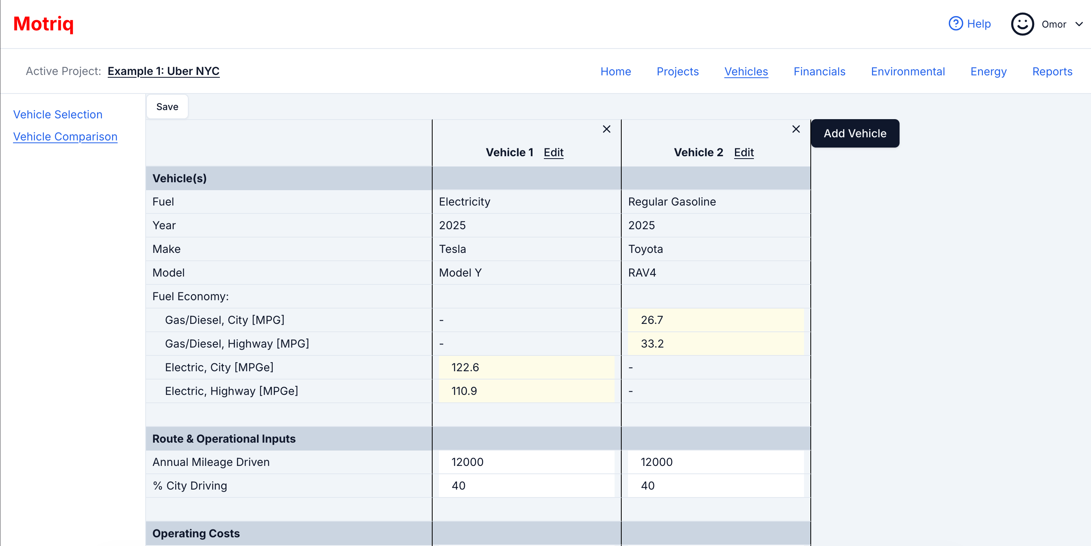Click the smiley user avatar icon

pyautogui.click(x=1022, y=24)
